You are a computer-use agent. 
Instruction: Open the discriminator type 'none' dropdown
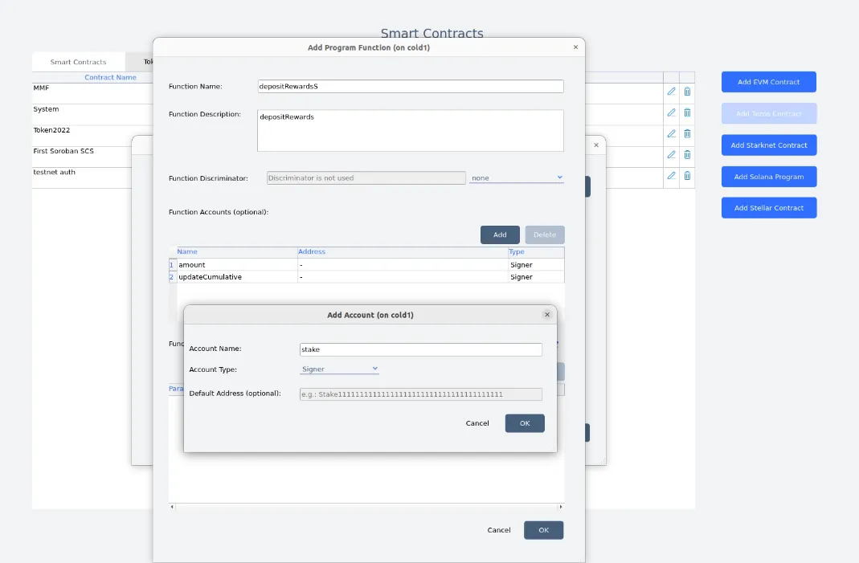(516, 178)
